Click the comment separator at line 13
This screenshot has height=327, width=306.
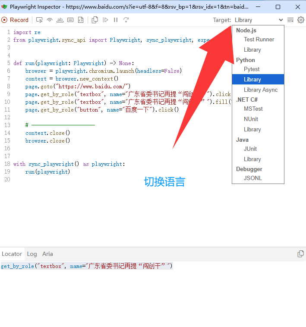click(60, 125)
